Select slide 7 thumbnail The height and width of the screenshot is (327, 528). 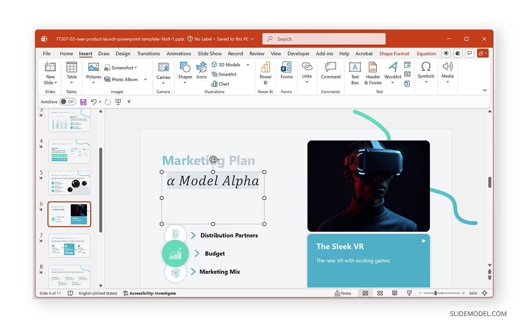(69, 246)
